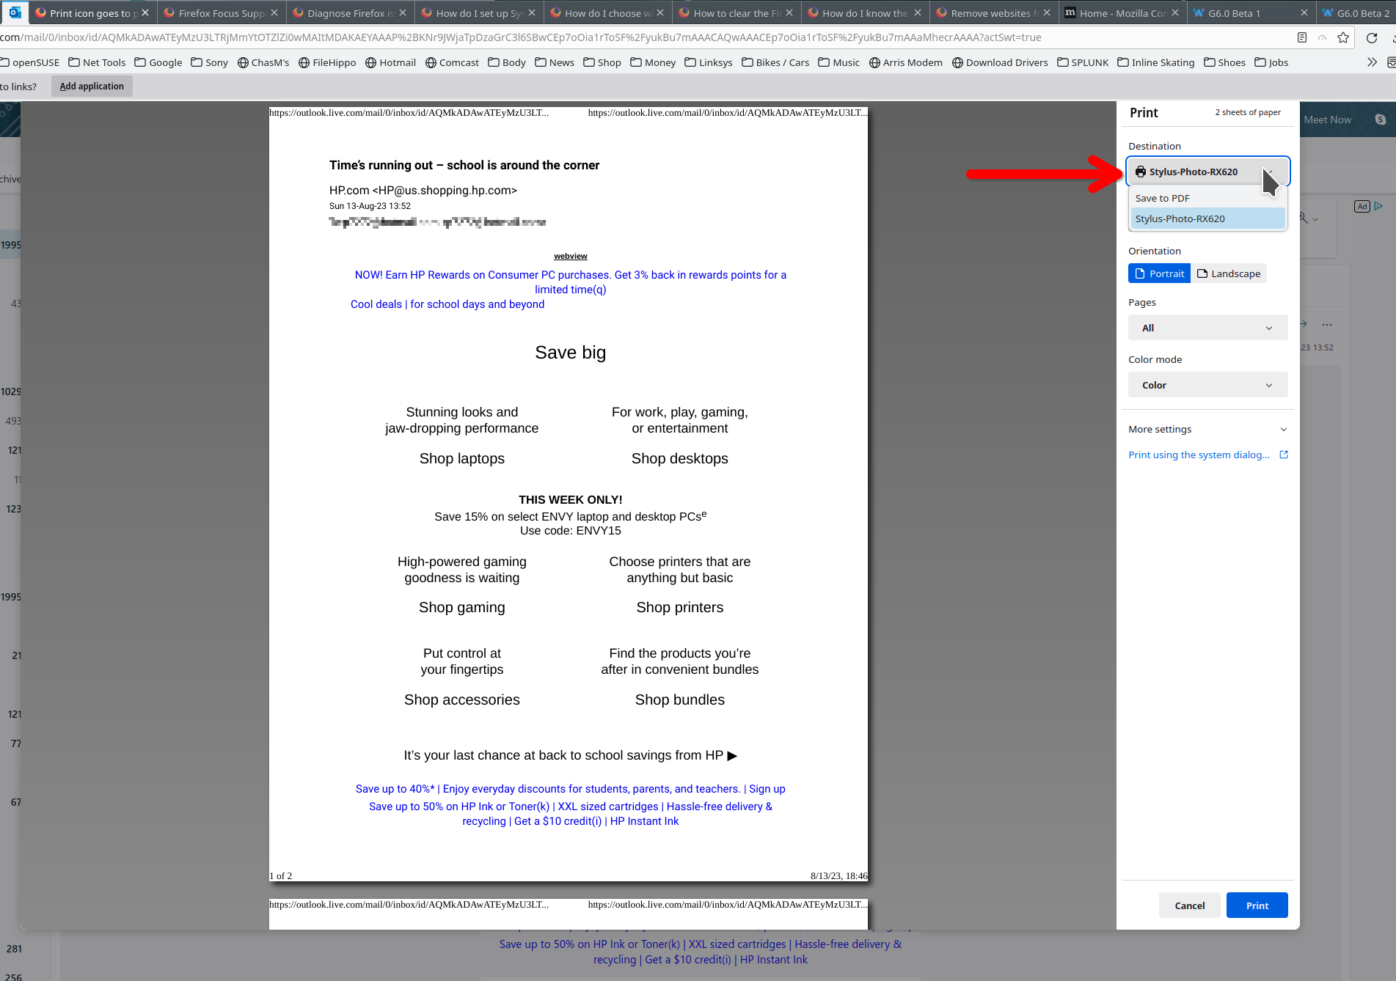The height and width of the screenshot is (981, 1396).
Task: Switch to 'How do I choose' tab
Action: [x=607, y=12]
